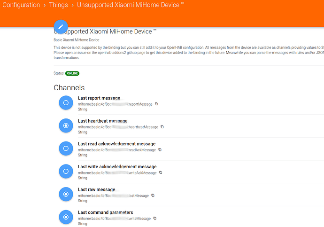Toggle link for Last raw message channel
Viewport: 324px width, 227px height.
pos(66,194)
